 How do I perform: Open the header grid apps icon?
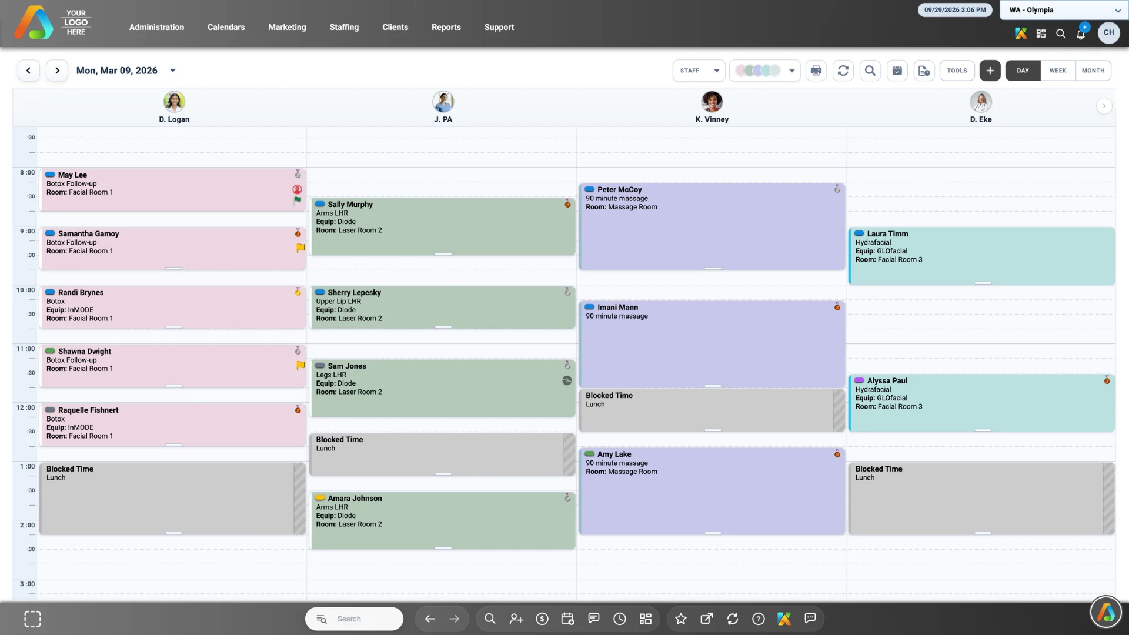(1041, 34)
